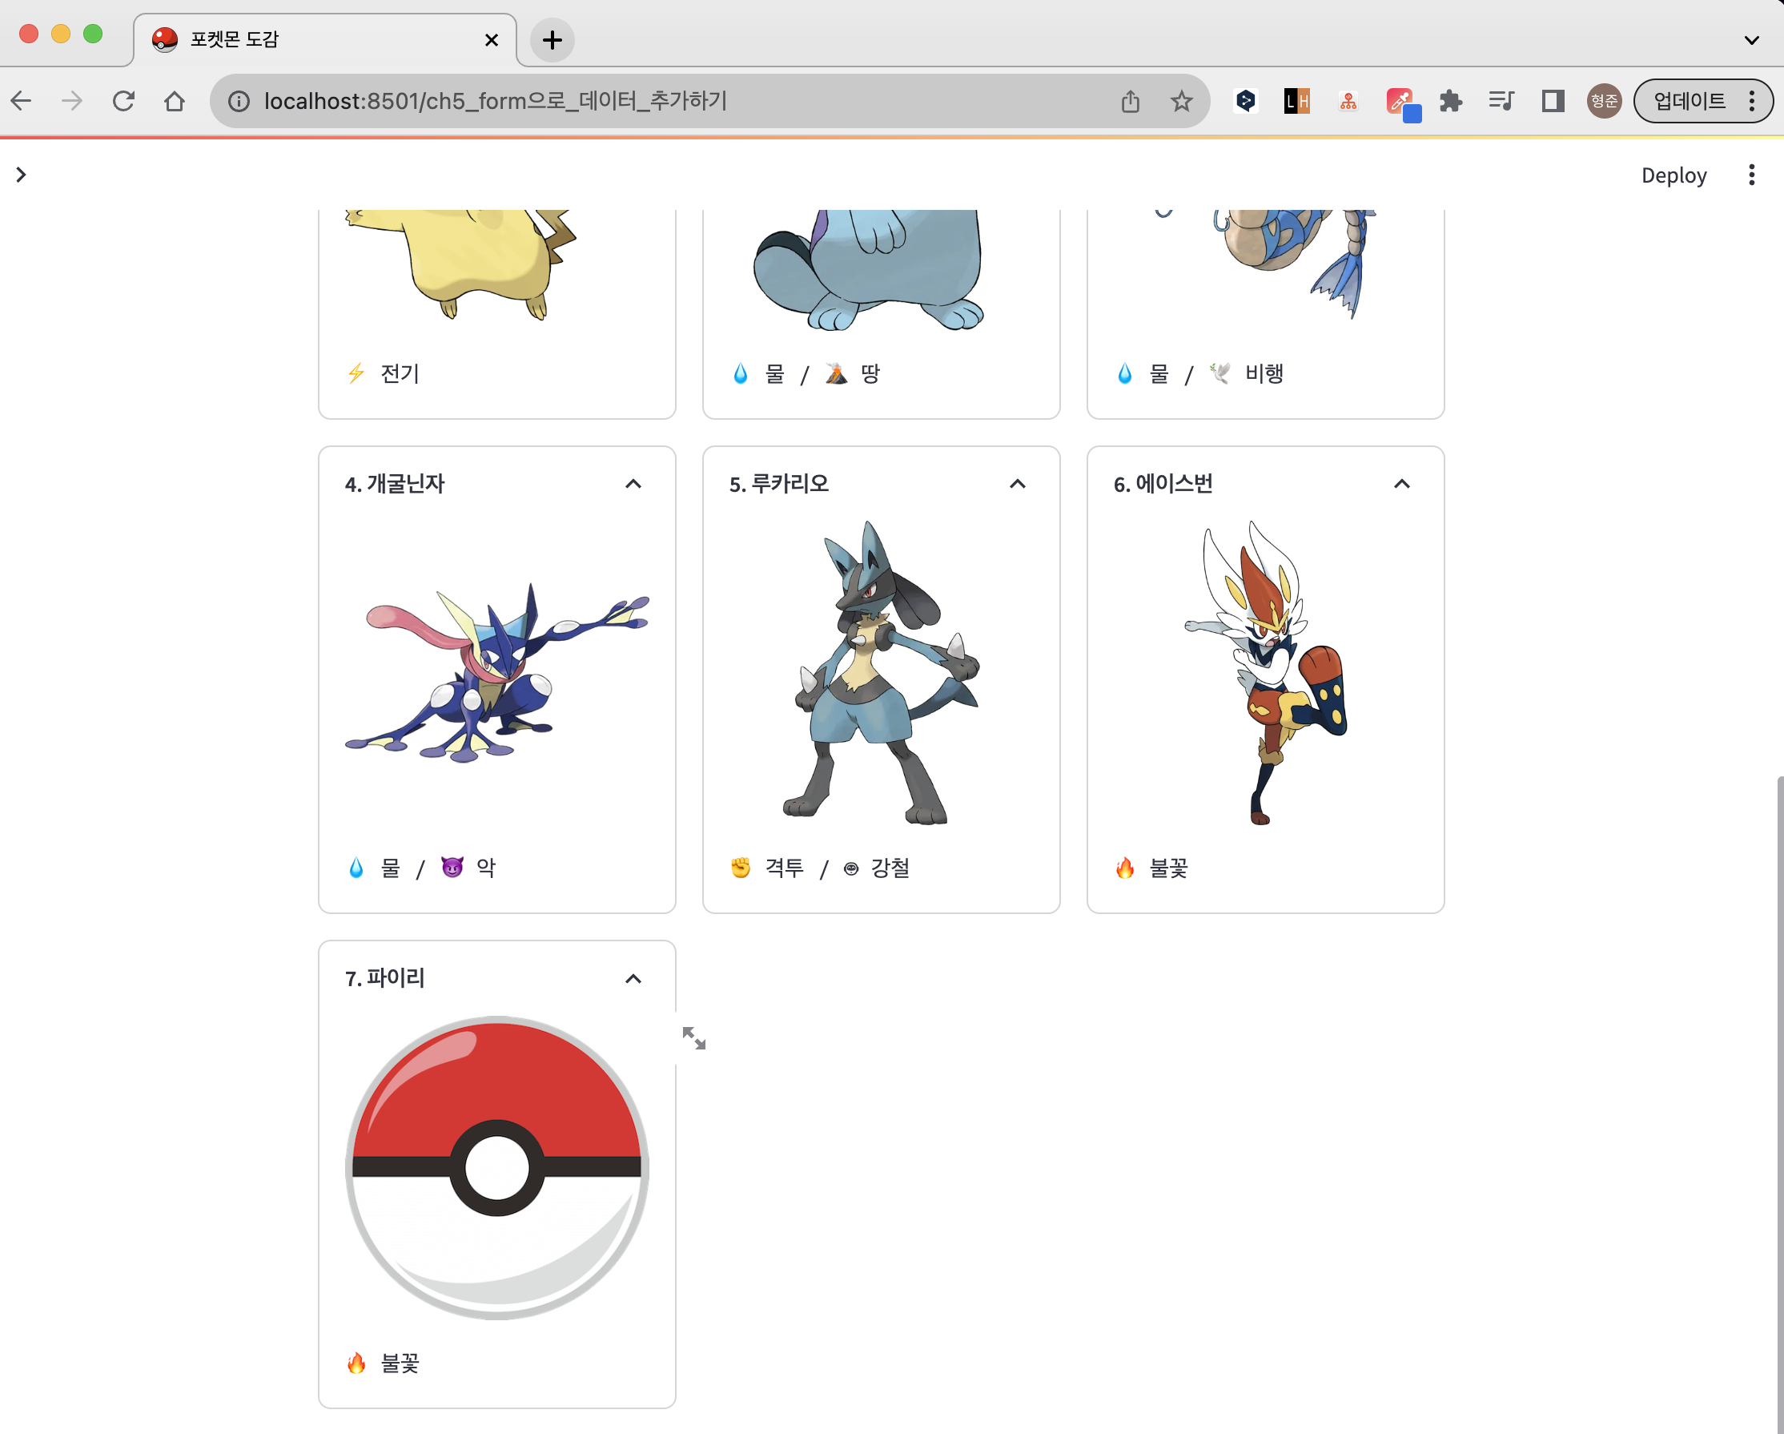Open the tab search dropdown arrow

(x=1751, y=40)
